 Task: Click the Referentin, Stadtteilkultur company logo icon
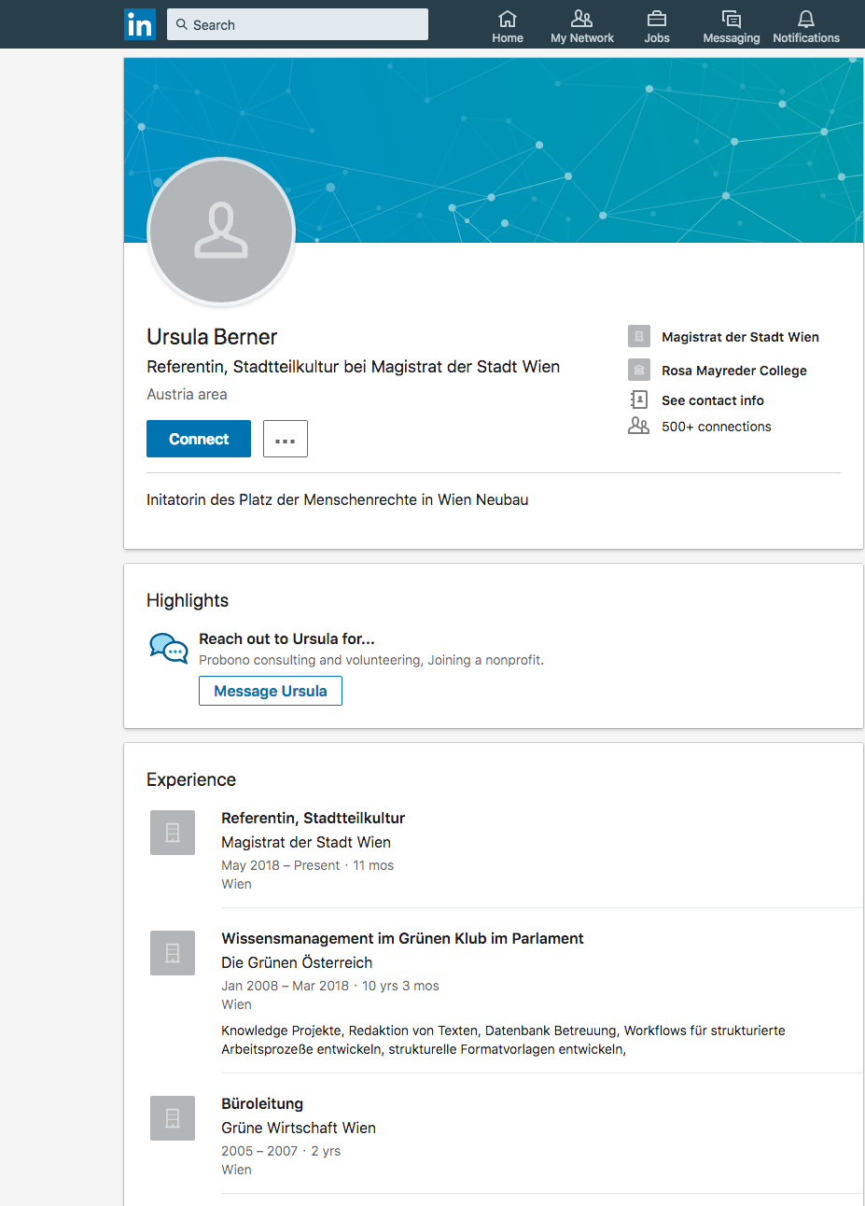click(173, 833)
